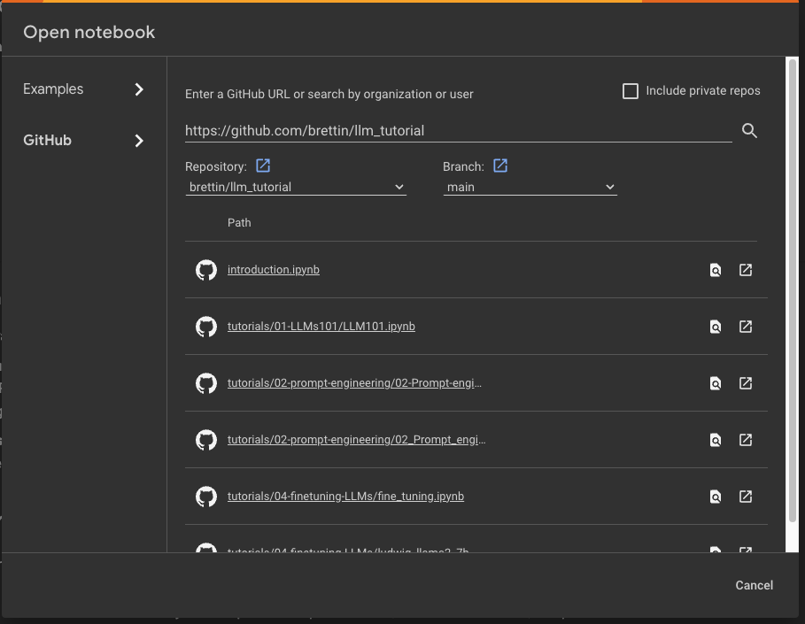Click the GitHub URL input field
Screen dimensions: 805x624
458,131
